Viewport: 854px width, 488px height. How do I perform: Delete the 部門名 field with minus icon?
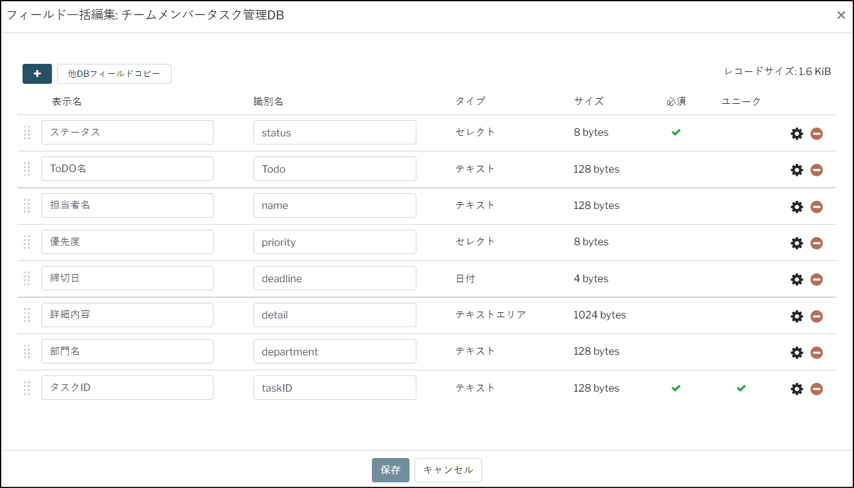coord(816,352)
